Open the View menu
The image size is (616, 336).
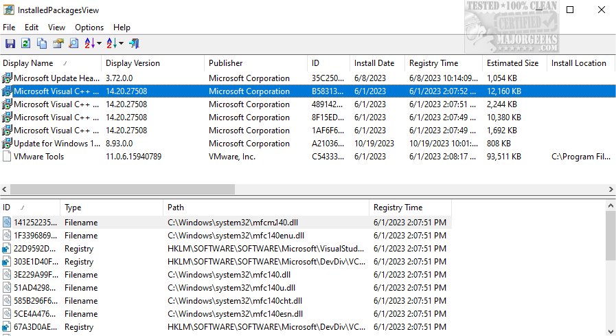point(57,27)
